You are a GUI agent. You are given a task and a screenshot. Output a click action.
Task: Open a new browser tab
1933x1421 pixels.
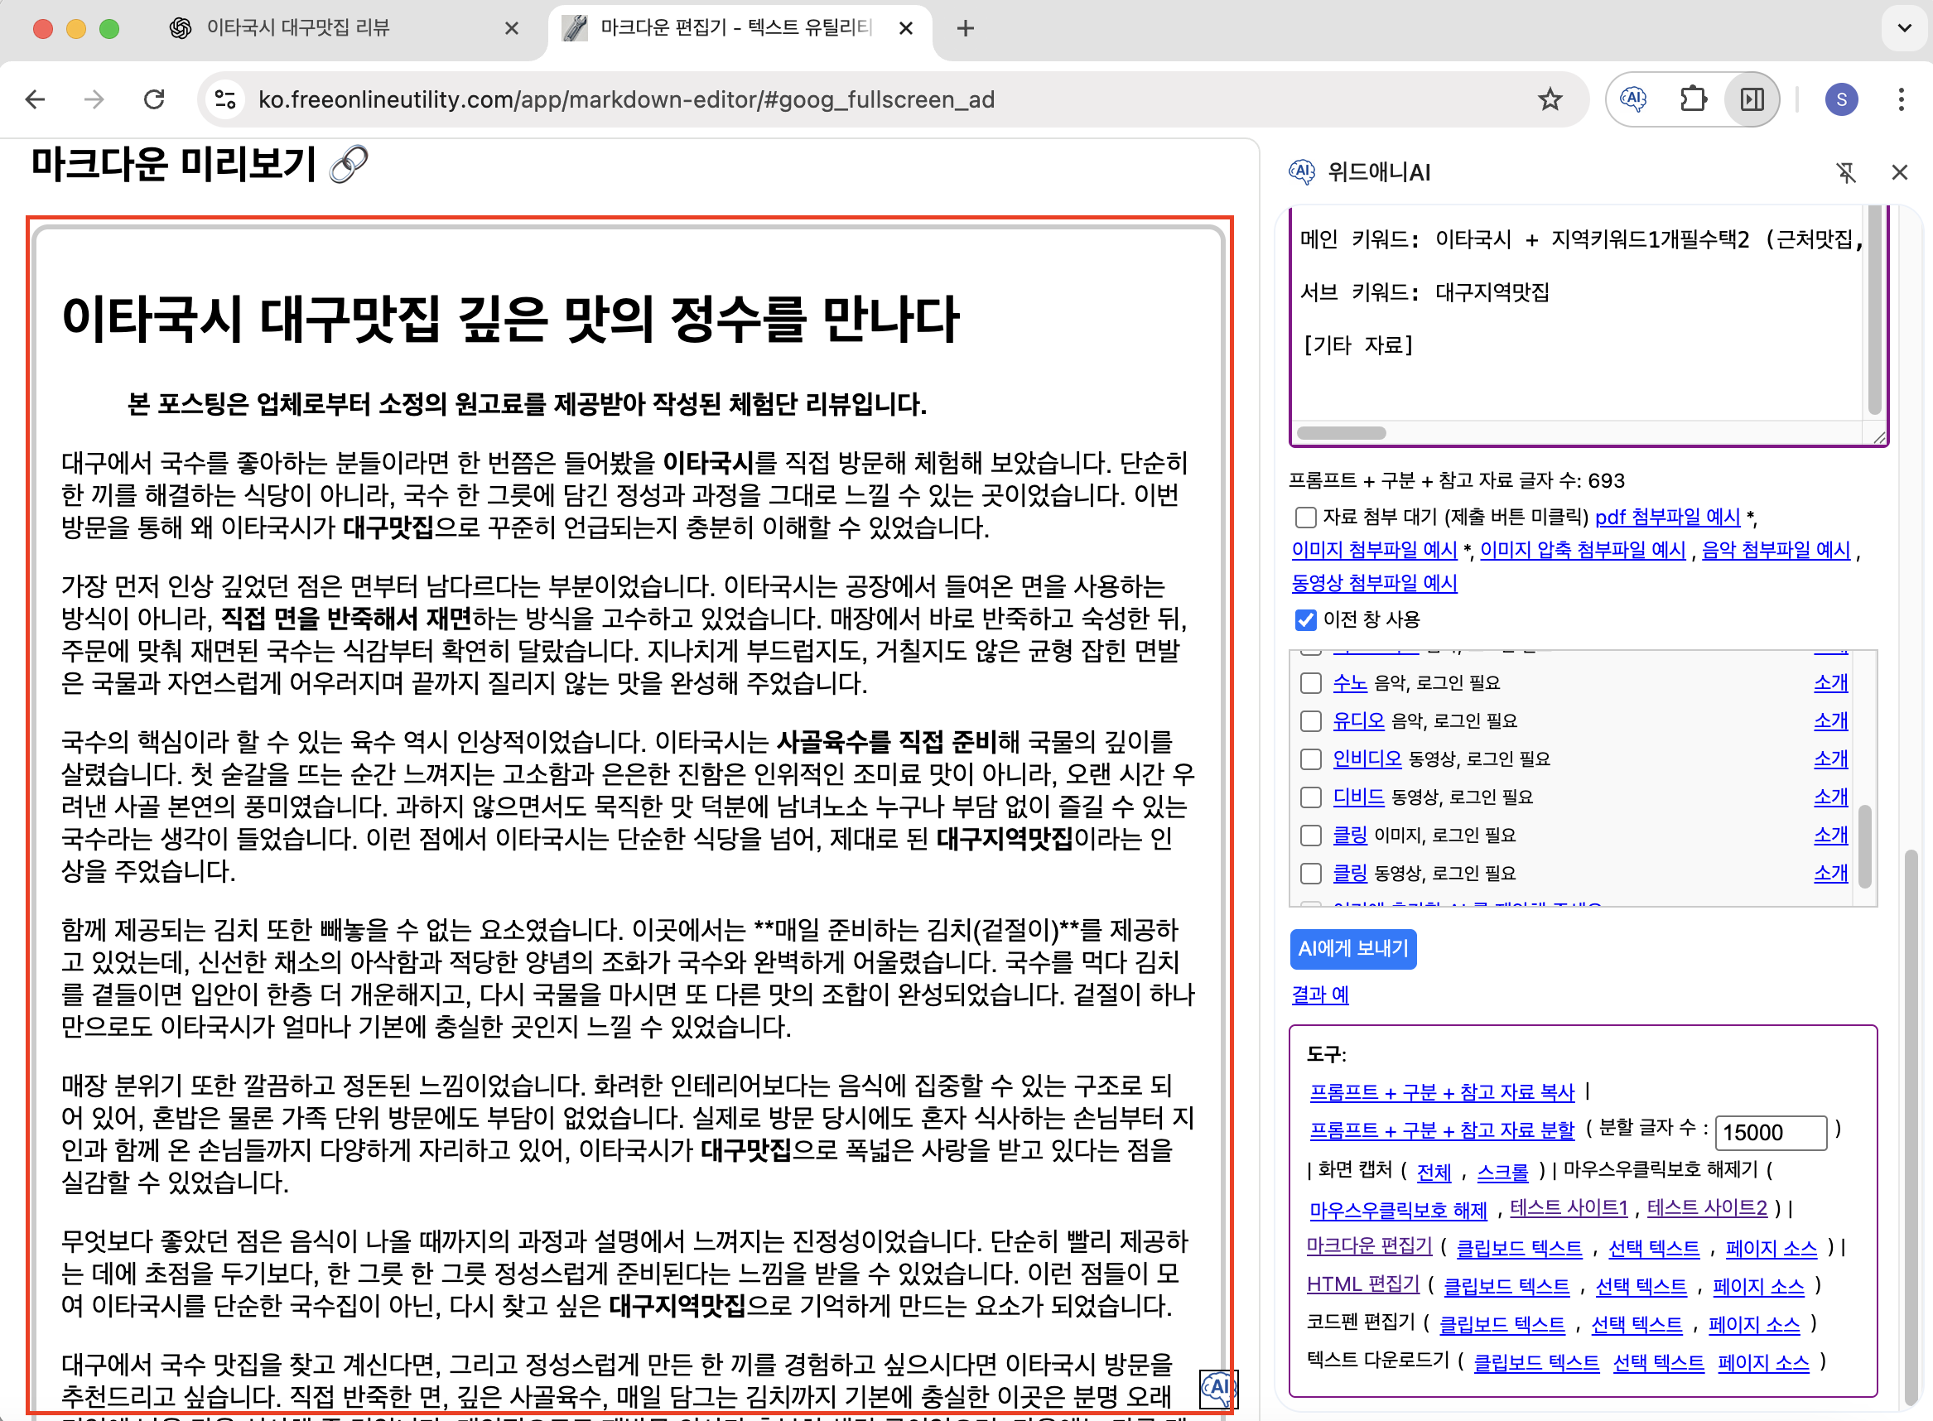965,28
